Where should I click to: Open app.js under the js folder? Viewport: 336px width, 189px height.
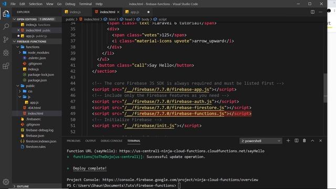[34, 102]
